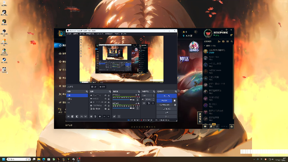Lock the first source in Sources list
Viewport: 288px width, 162px height.
click(109, 95)
